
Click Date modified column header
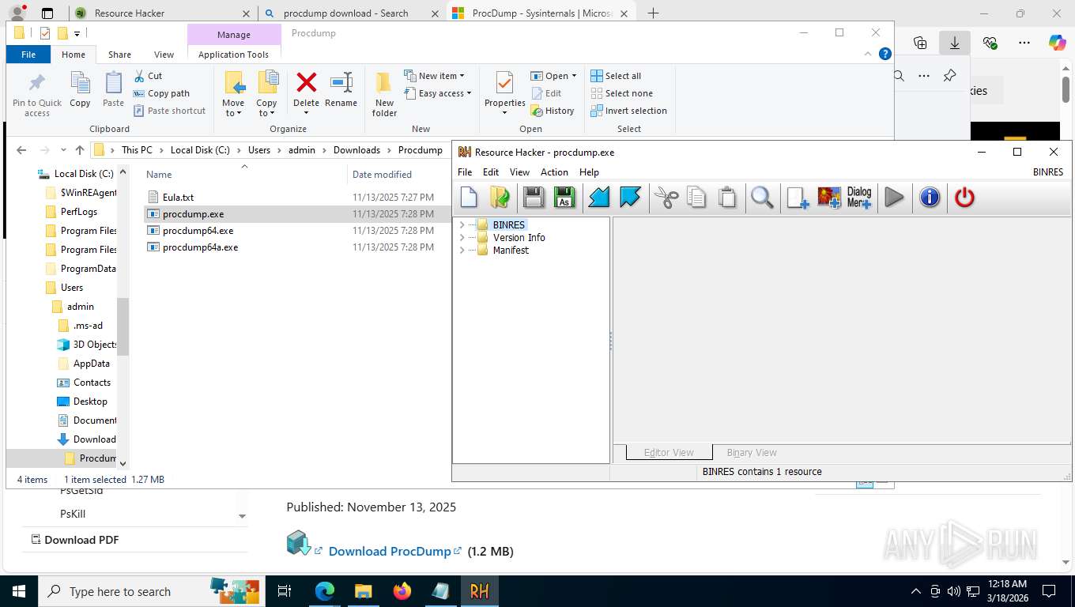coord(382,175)
